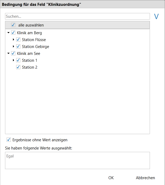Click into the Suchen search field
This screenshot has height=185, width=165.
click(x=77, y=16)
